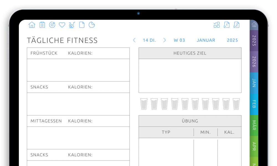The image size is (277, 166).
Task: Open the checklist grid overview icon
Action: pyautogui.click(x=217, y=25)
